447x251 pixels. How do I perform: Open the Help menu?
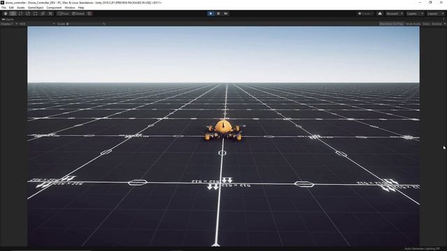(x=81, y=8)
